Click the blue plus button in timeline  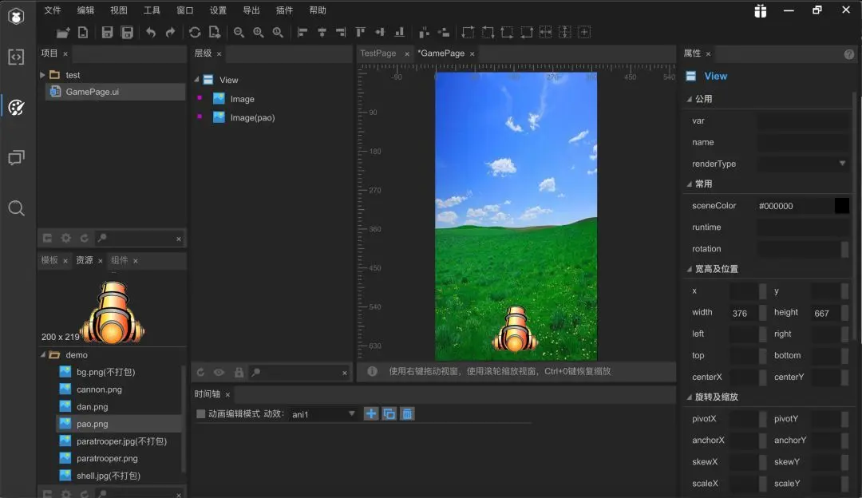[370, 413]
